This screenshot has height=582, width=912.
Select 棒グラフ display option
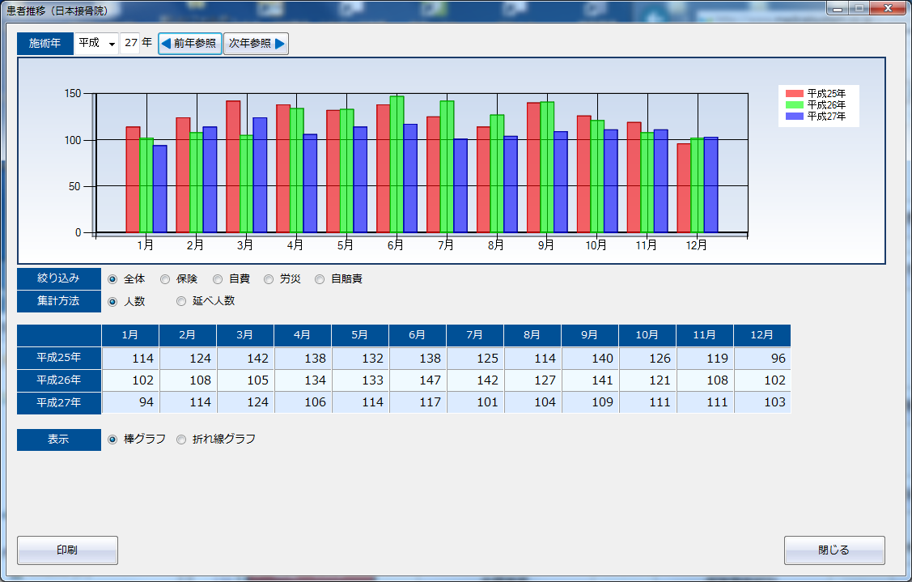pyautogui.click(x=113, y=440)
